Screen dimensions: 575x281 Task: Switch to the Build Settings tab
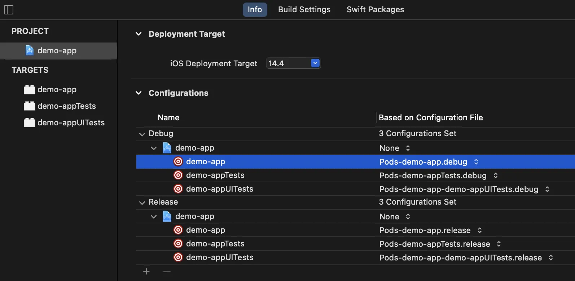pyautogui.click(x=304, y=10)
